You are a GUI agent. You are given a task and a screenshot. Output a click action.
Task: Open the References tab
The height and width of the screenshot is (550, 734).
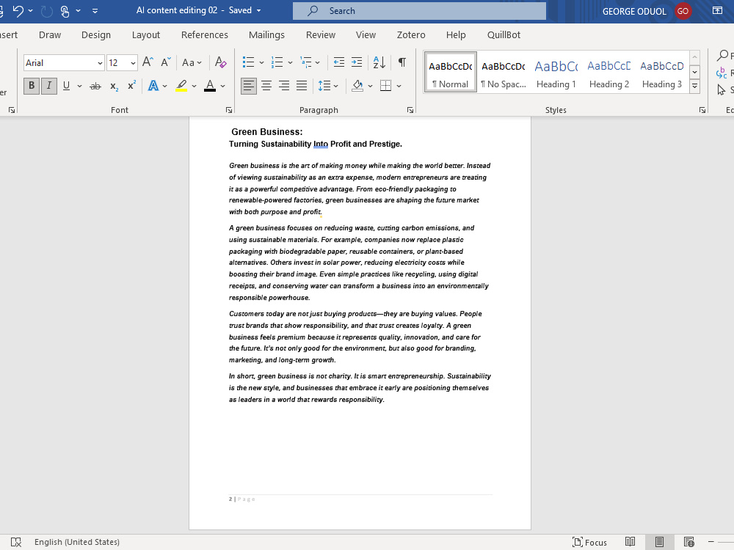(x=205, y=35)
